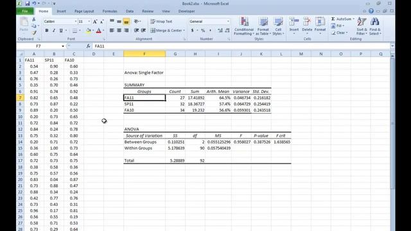Viewport: 411px width, 231px height.
Task: Click the Orientation text angle icon
Action: pos(137,21)
